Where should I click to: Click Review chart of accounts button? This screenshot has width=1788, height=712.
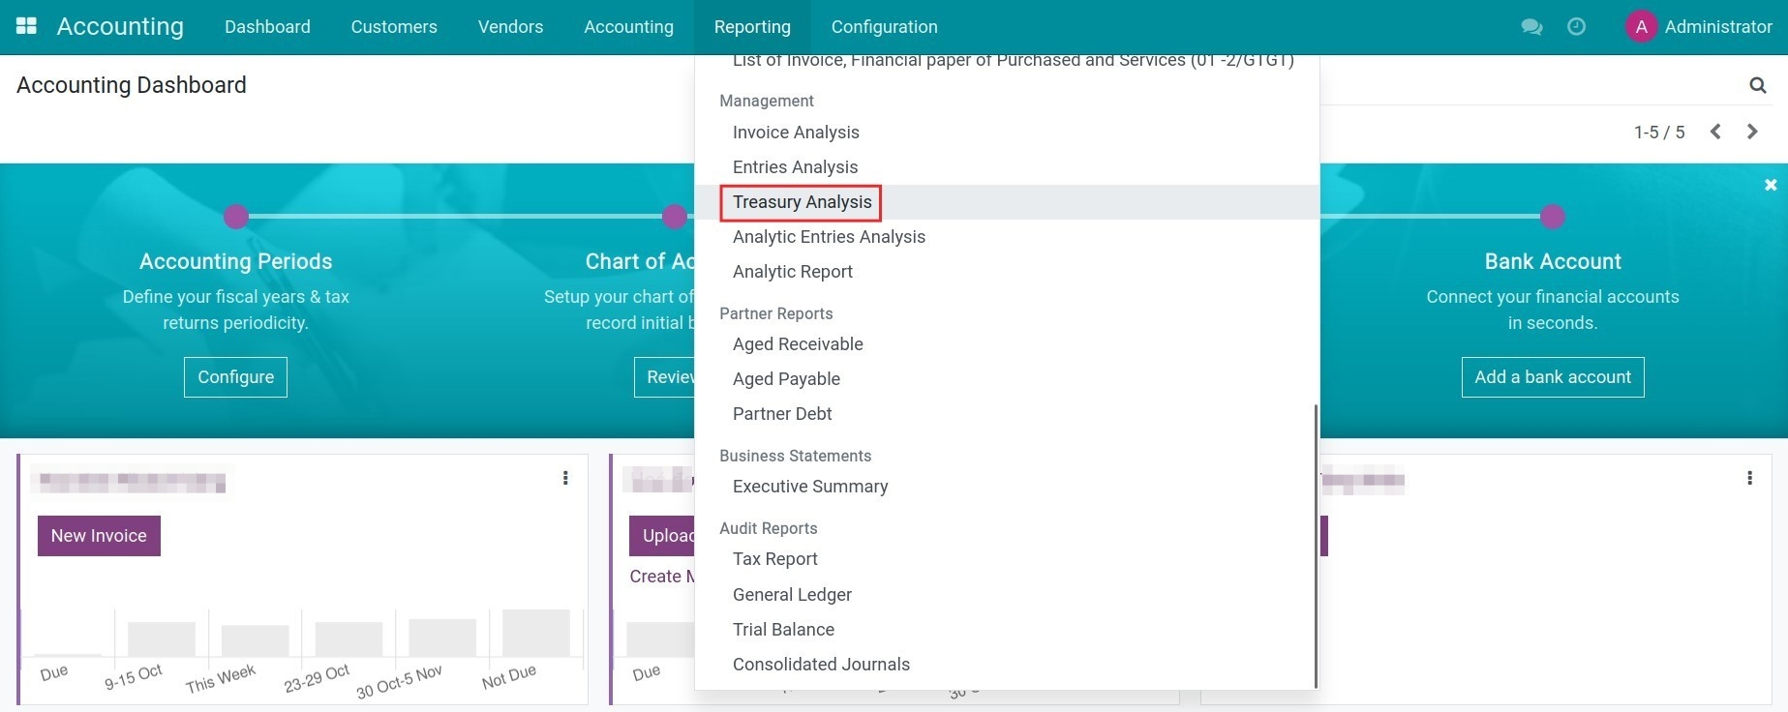(665, 377)
